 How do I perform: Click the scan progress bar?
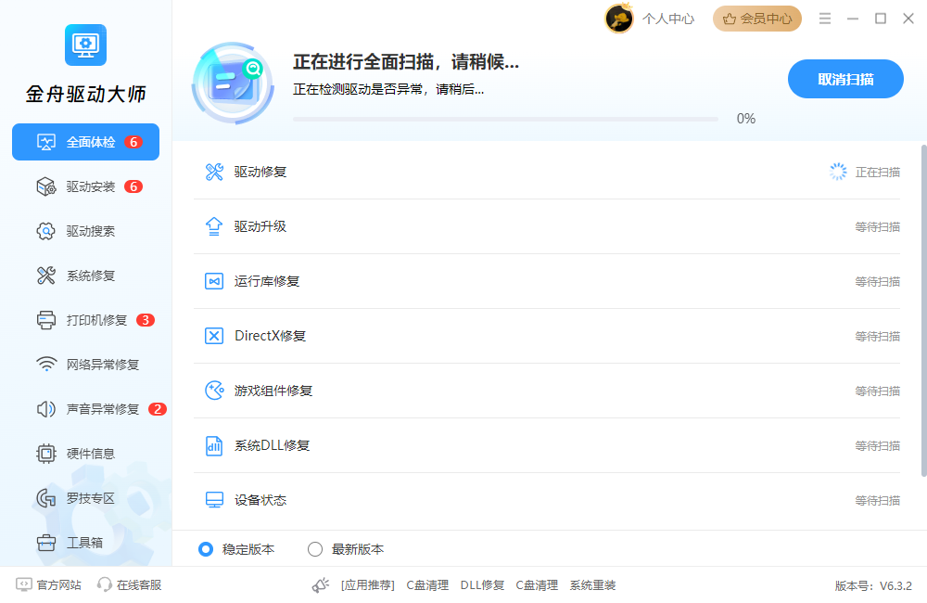click(x=505, y=119)
